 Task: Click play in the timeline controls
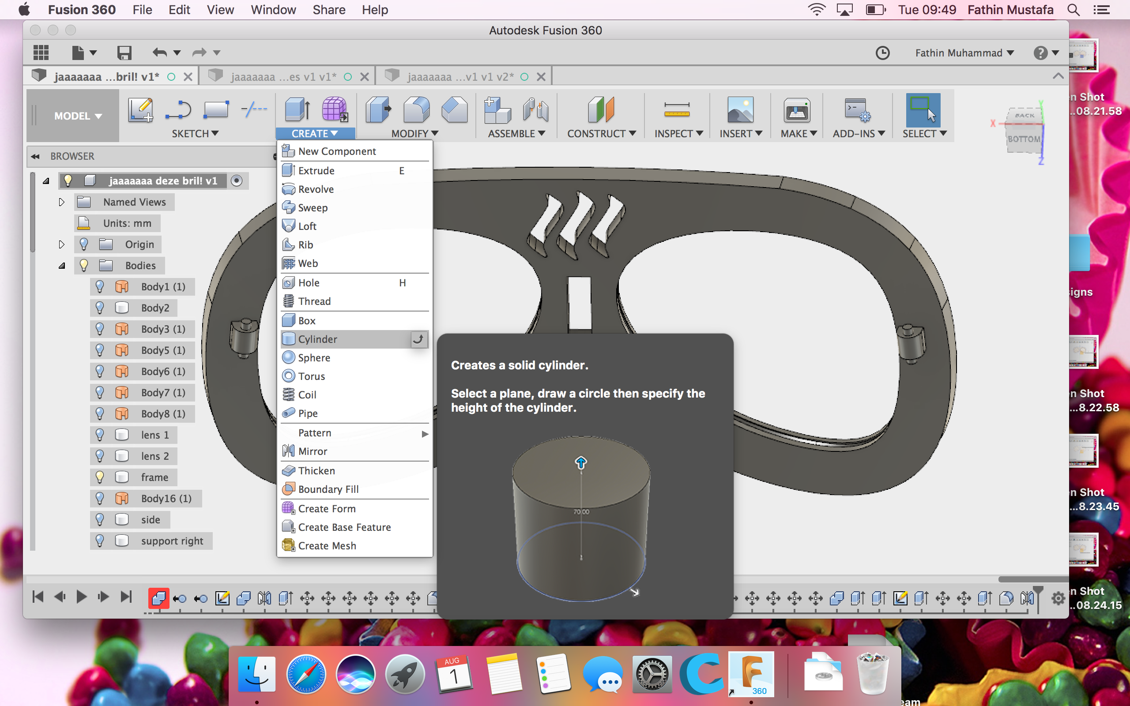(x=81, y=597)
